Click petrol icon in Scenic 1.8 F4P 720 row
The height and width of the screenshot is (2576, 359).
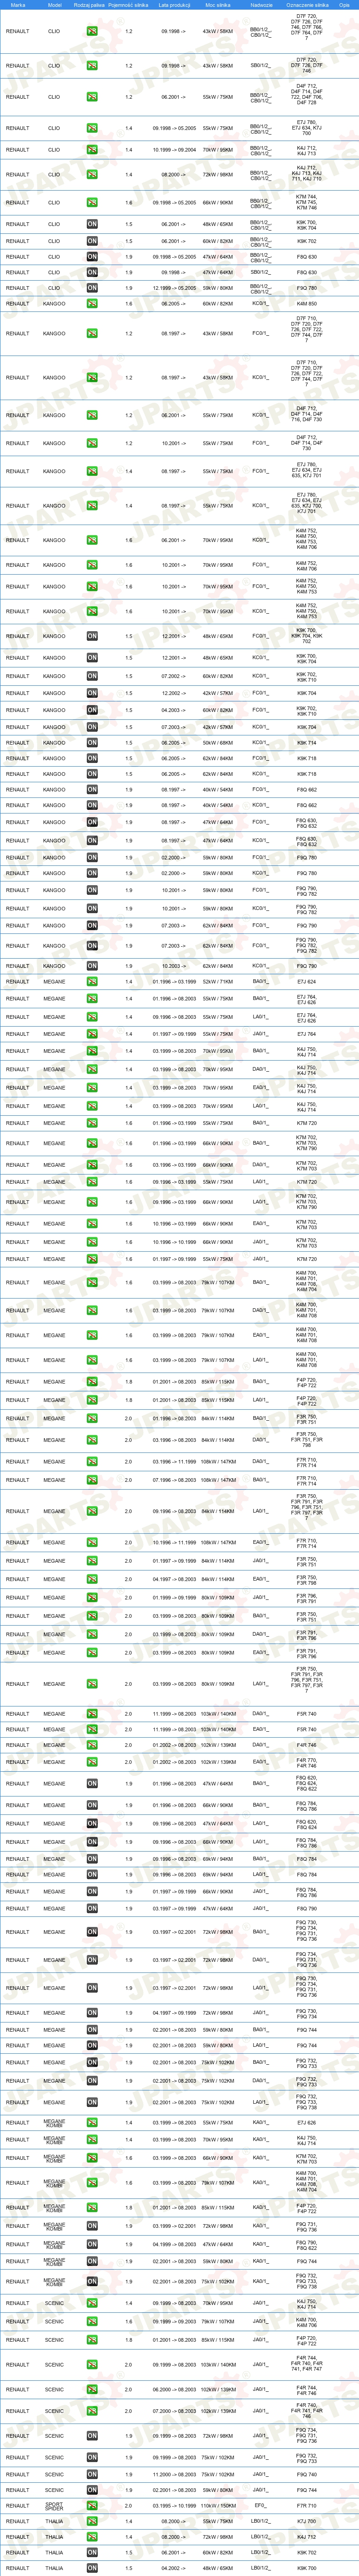(92, 2340)
